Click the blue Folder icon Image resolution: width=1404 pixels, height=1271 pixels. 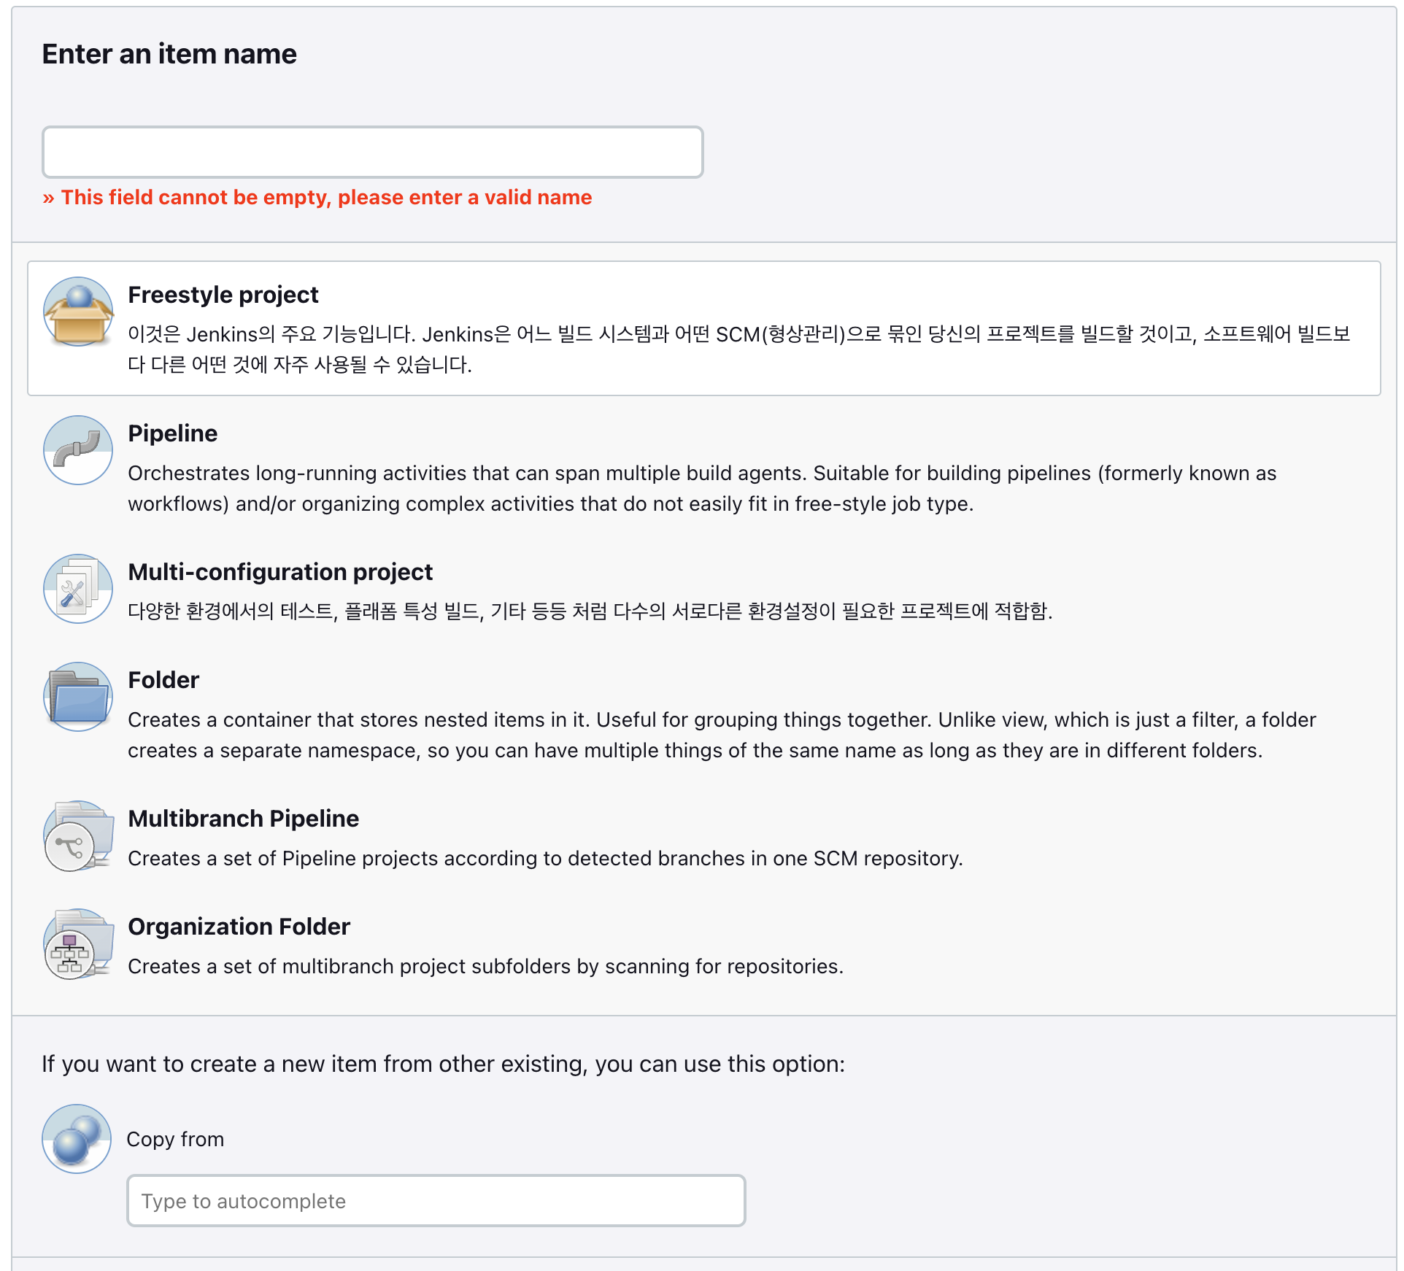pos(78,697)
